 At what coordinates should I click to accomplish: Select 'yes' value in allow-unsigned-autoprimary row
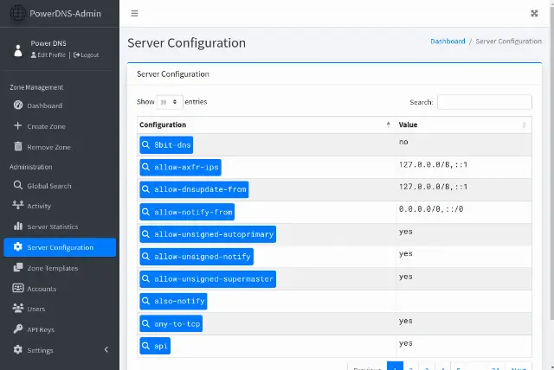coord(406,232)
